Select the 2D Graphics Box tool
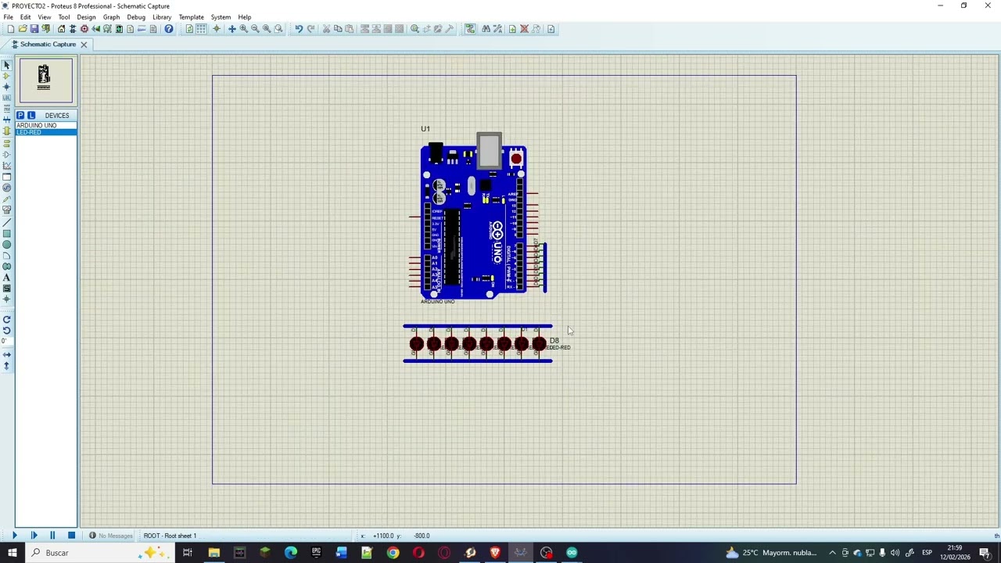The image size is (1001, 563). point(7,234)
